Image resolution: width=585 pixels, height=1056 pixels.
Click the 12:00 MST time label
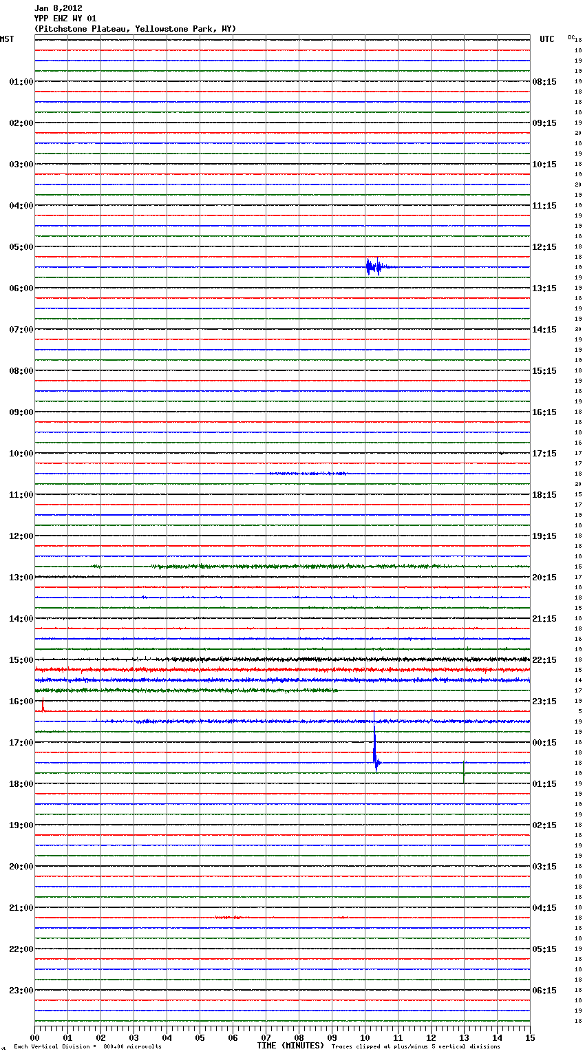[x=21, y=536]
